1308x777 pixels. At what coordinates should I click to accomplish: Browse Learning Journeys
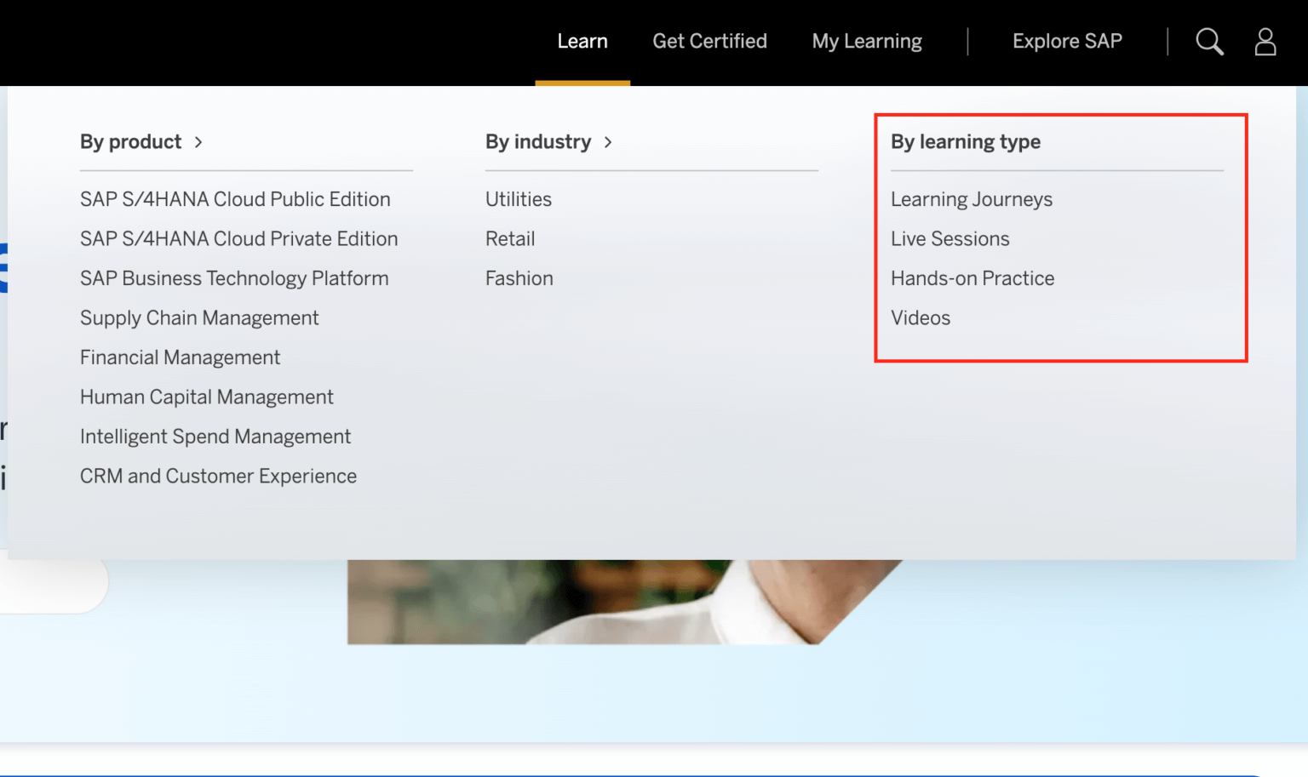point(972,199)
